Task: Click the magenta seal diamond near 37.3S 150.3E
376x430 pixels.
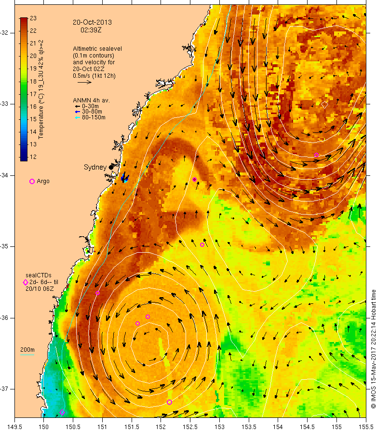Action: coord(62,412)
